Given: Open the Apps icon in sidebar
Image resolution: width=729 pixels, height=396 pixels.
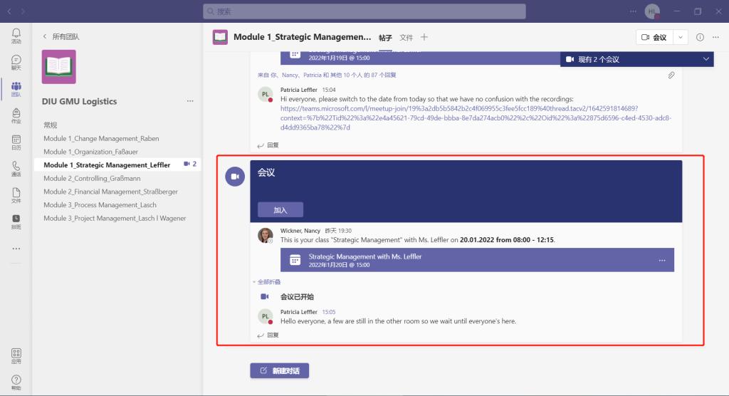Looking at the screenshot, I should pyautogui.click(x=16, y=355).
